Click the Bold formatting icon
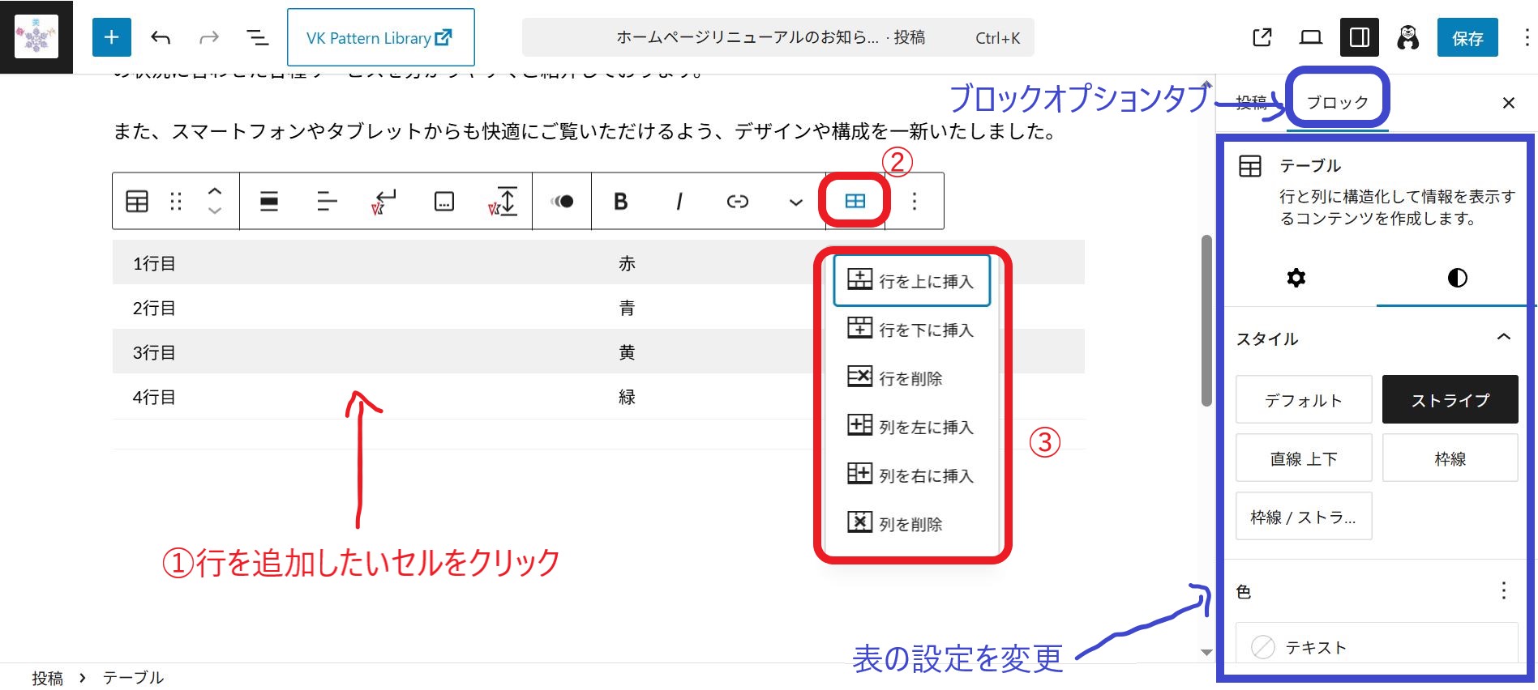 click(x=620, y=202)
